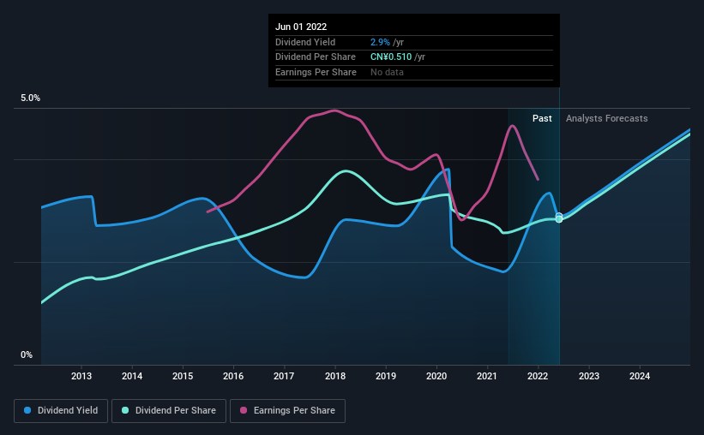Select the 2020 label on the x-axis
This screenshot has height=435, width=704.
(436, 376)
